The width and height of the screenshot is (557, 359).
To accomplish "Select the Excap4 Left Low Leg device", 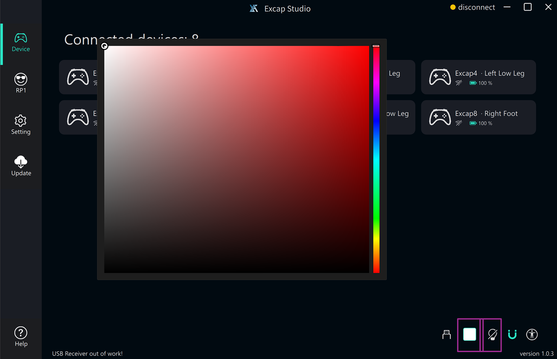I will click(x=489, y=77).
